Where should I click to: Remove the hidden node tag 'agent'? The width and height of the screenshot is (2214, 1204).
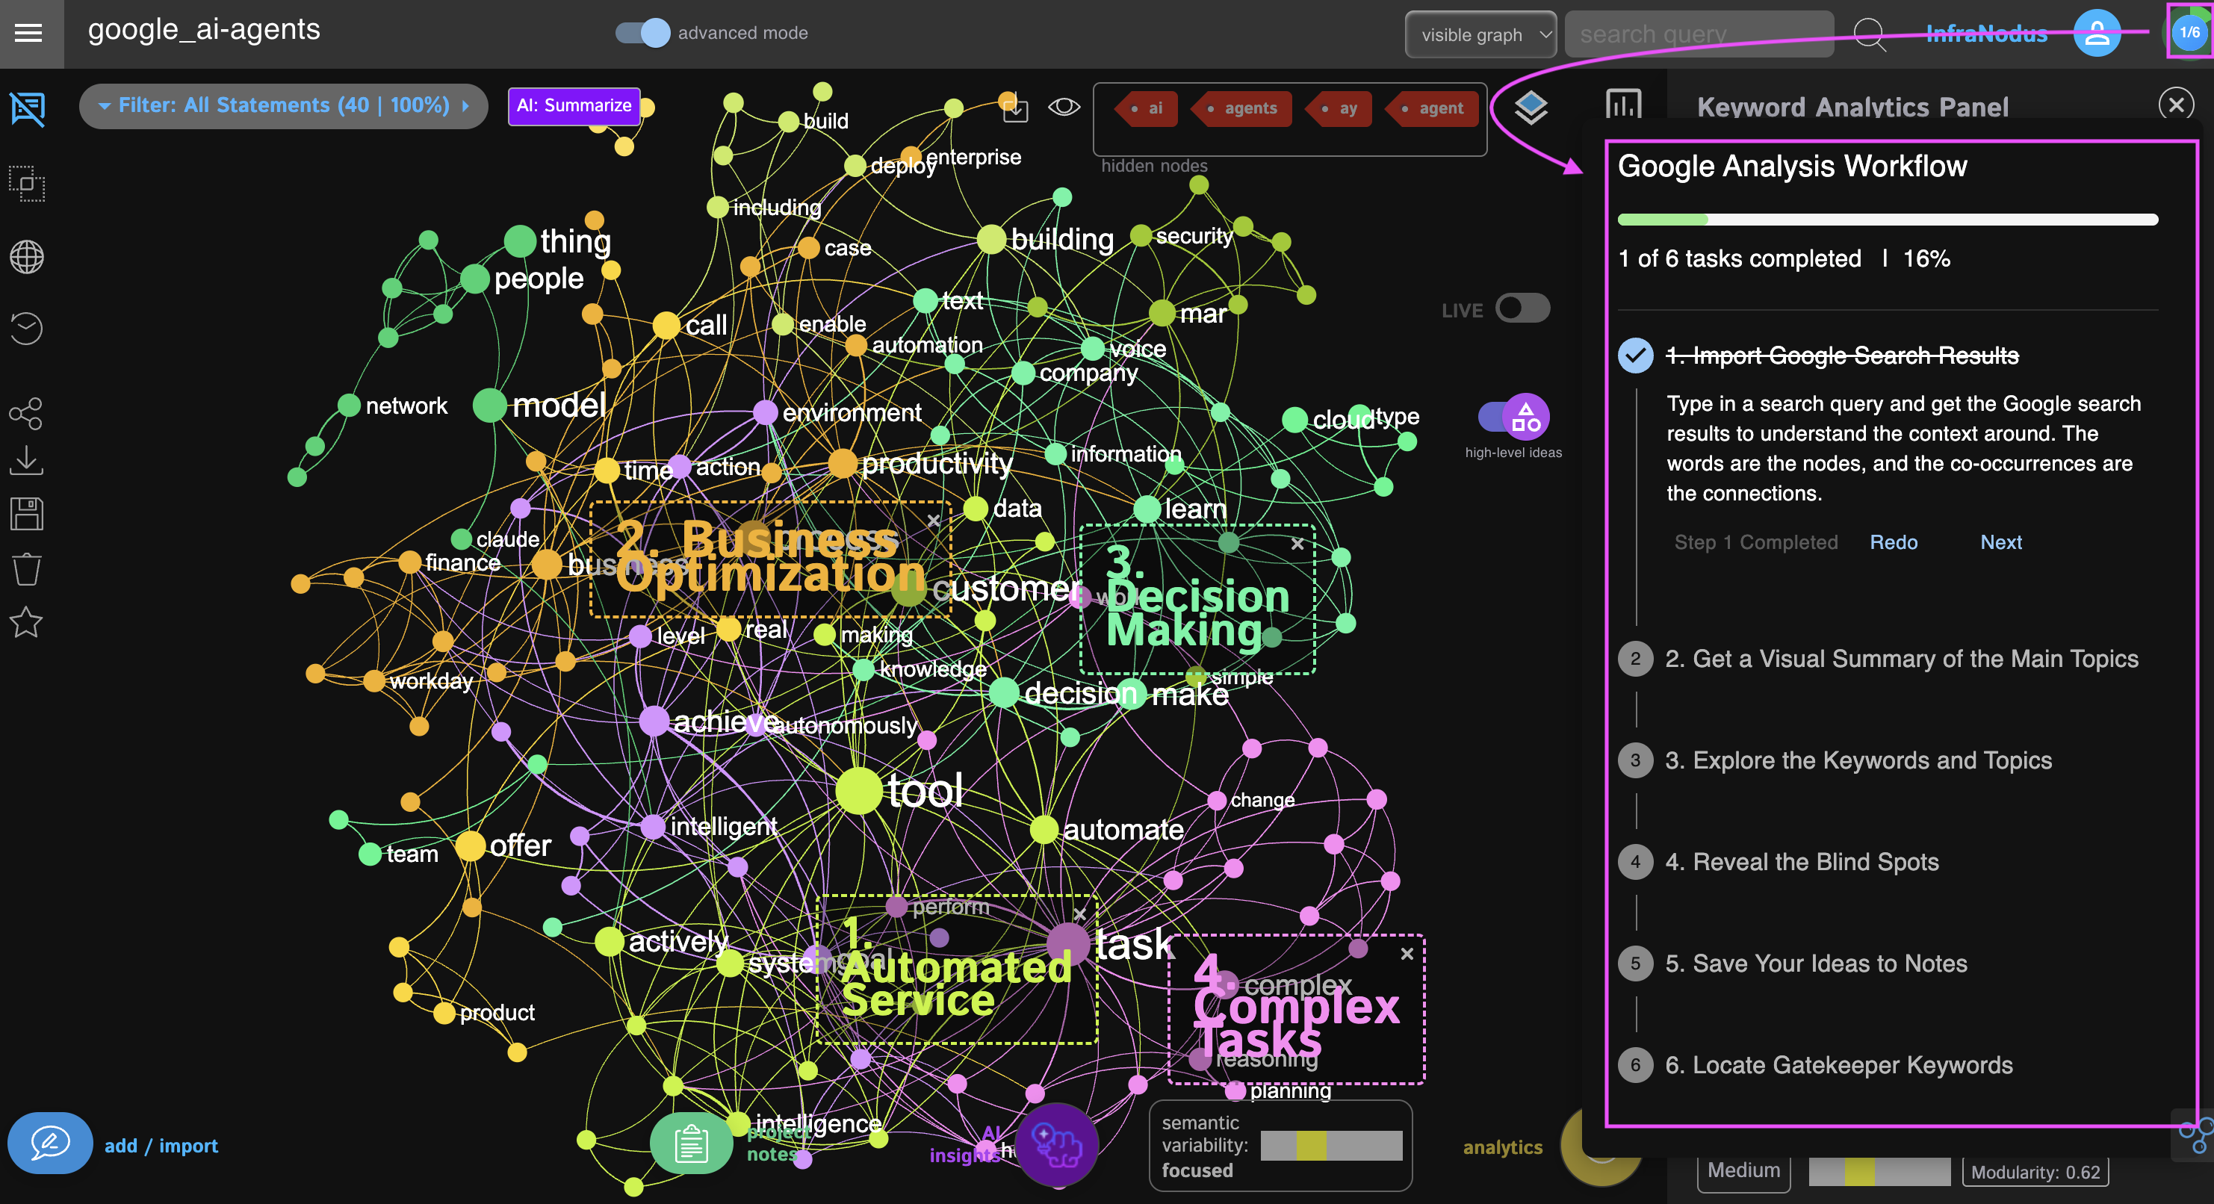point(1433,108)
